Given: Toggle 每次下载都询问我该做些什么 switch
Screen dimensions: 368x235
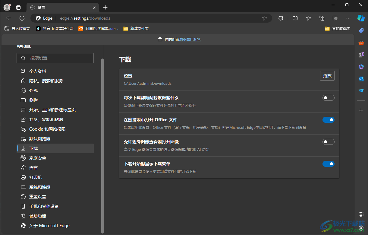Looking at the screenshot, I should click(x=329, y=98).
